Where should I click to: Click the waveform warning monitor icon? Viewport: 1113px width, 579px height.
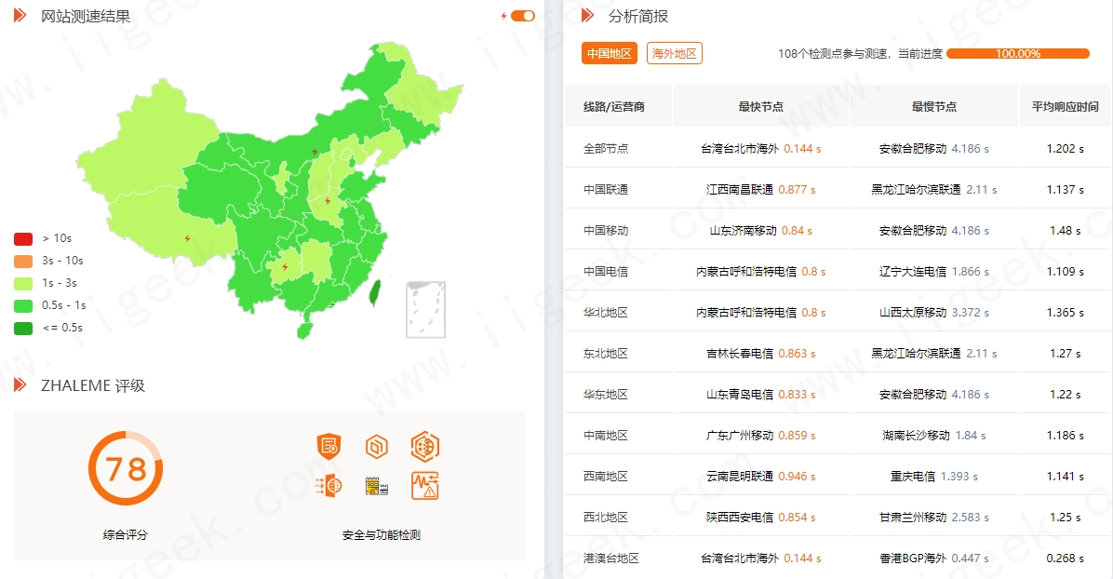[x=425, y=486]
